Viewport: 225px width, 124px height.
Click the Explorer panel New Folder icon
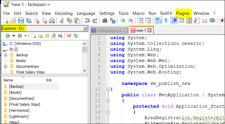point(40,36)
